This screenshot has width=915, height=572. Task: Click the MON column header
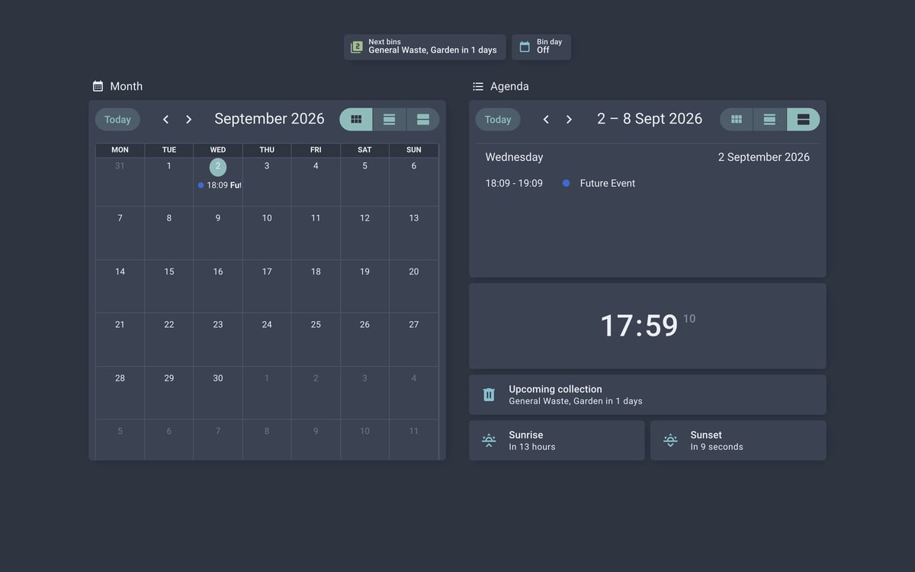[120, 150]
